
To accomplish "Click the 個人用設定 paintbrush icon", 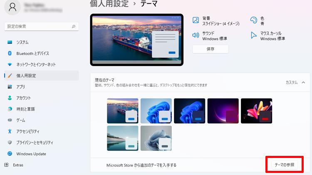I will coord(10,76).
